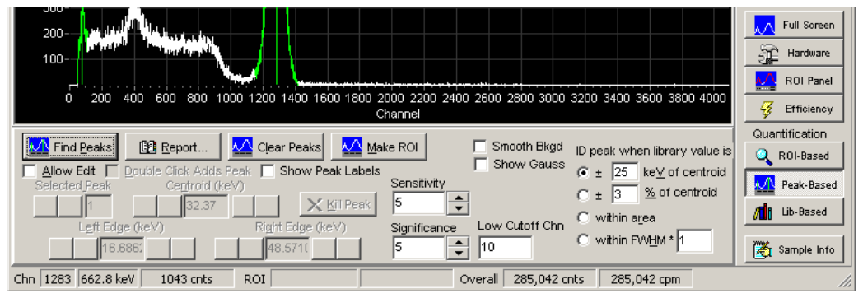863x298 pixels.
Task: Enable Smooth Bkgd checkbox
Action: pos(480,147)
